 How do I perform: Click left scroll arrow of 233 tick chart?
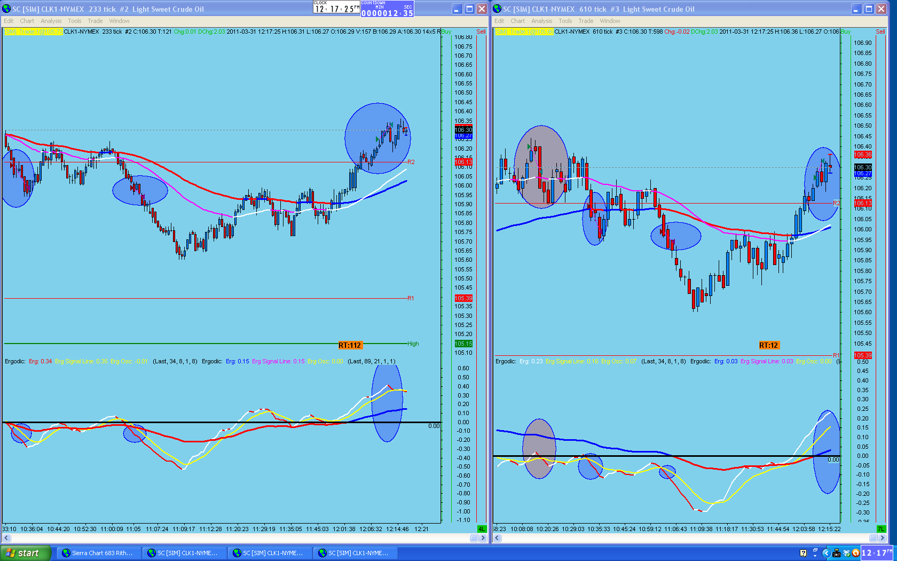tap(6, 538)
